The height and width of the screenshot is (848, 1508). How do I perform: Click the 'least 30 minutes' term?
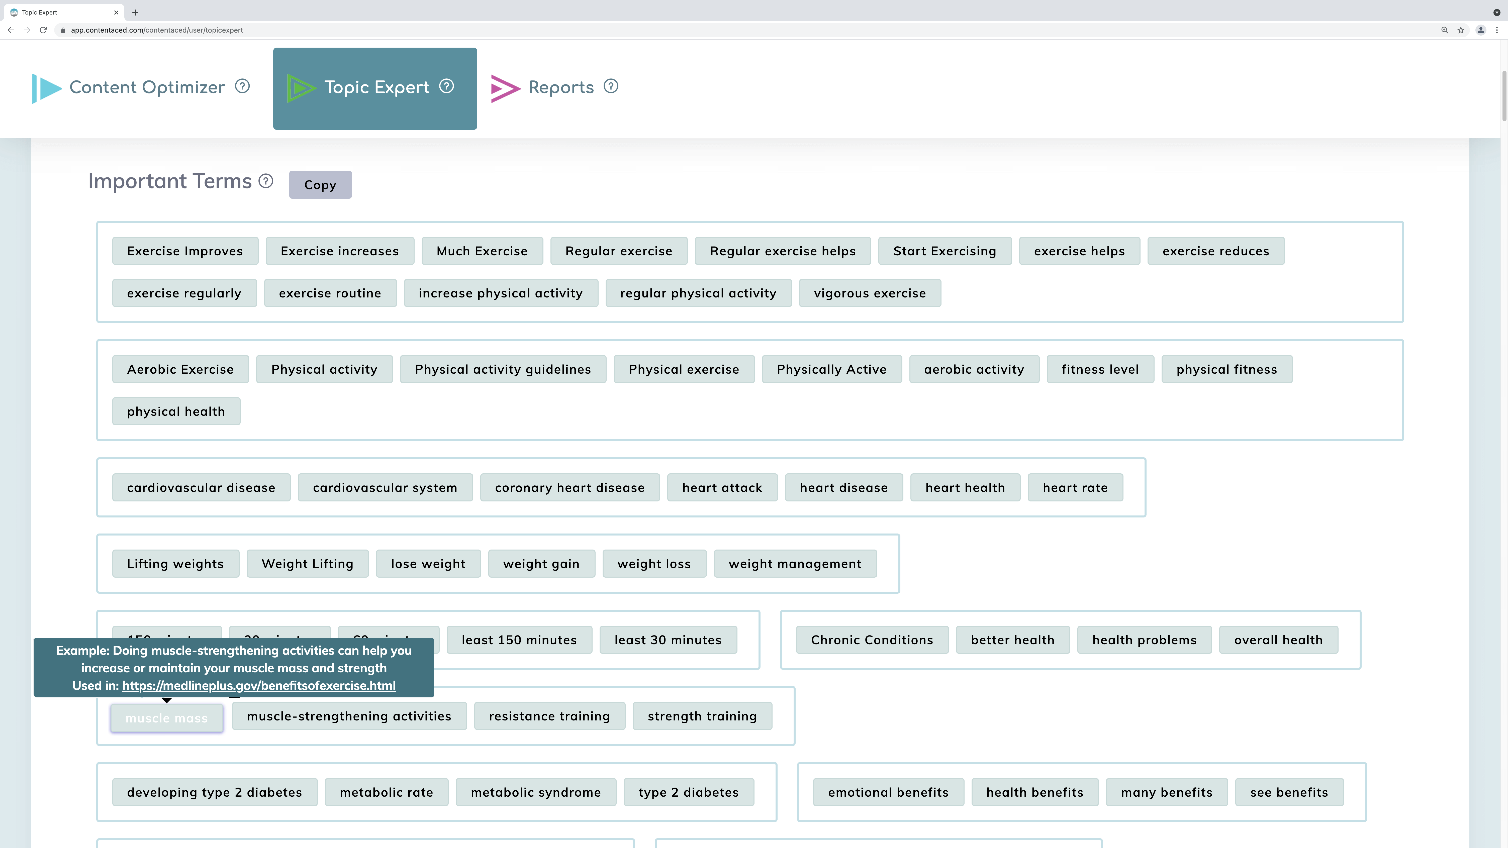point(668,640)
